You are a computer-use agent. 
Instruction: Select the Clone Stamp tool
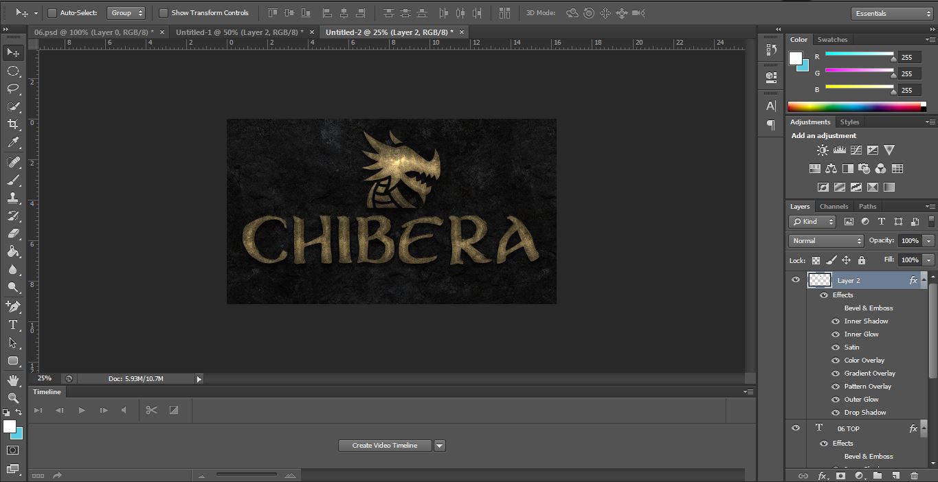13,198
